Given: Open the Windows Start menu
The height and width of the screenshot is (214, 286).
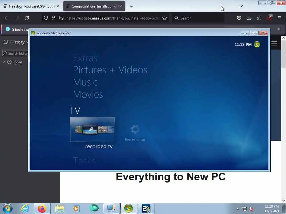Looking at the screenshot, I should [x=8, y=208].
